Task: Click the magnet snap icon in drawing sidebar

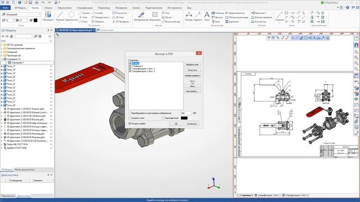Action: [x=356, y=45]
